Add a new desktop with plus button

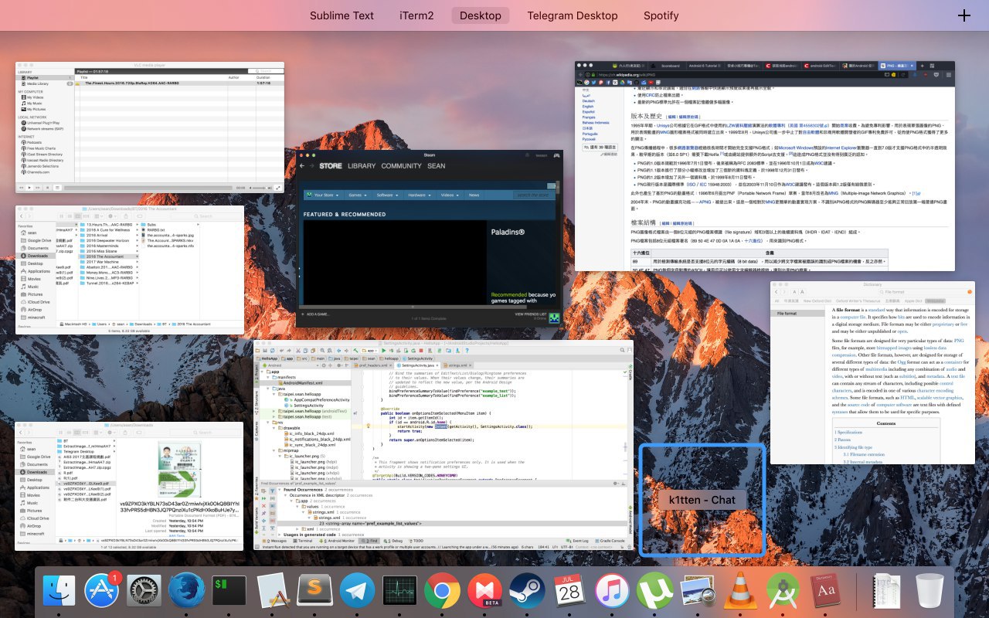pyautogui.click(x=964, y=15)
